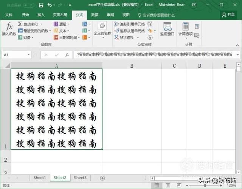Click the Midwinter Bear account name

coord(171,5)
